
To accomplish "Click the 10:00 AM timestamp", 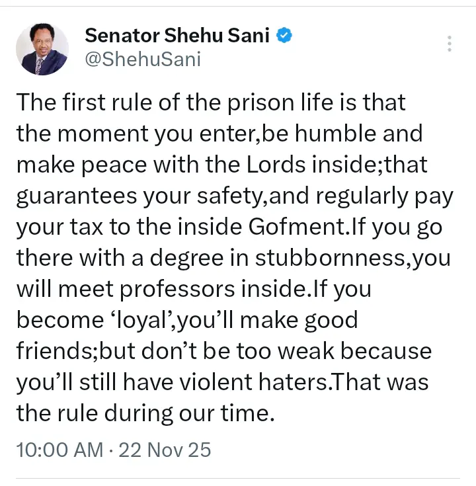I will click(x=59, y=450).
